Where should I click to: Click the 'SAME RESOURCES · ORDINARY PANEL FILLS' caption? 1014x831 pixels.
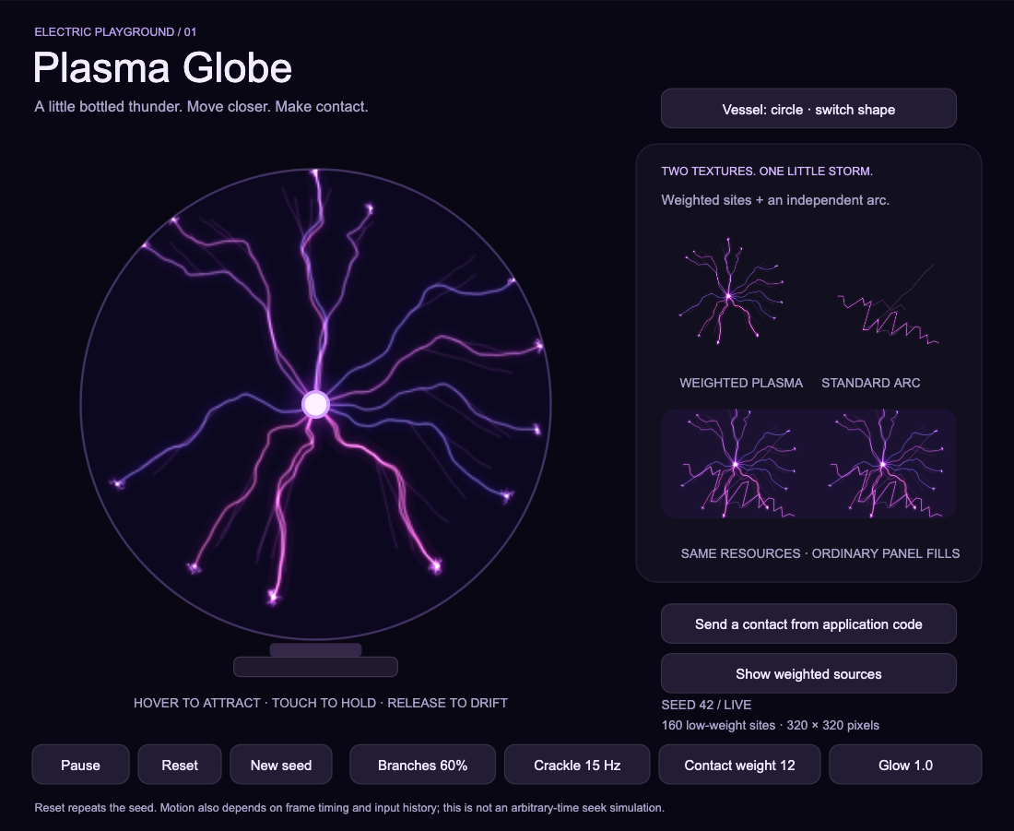point(820,554)
